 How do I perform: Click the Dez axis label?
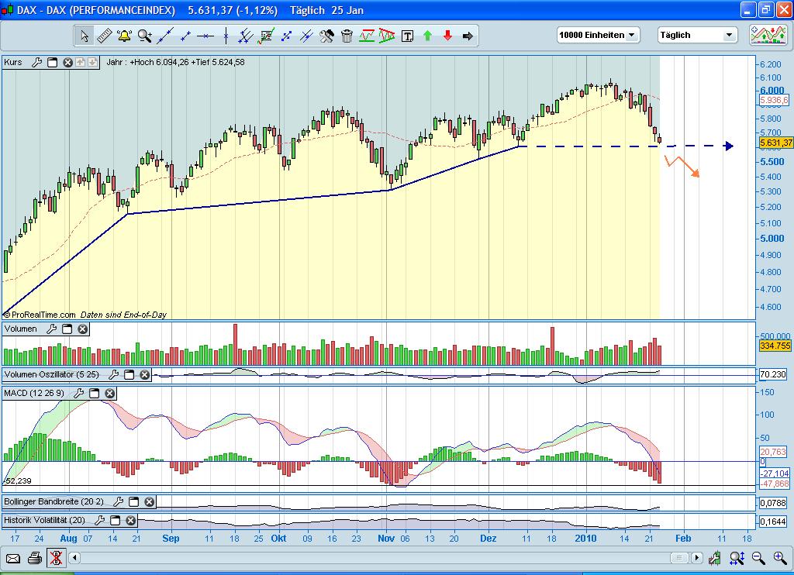coord(488,538)
